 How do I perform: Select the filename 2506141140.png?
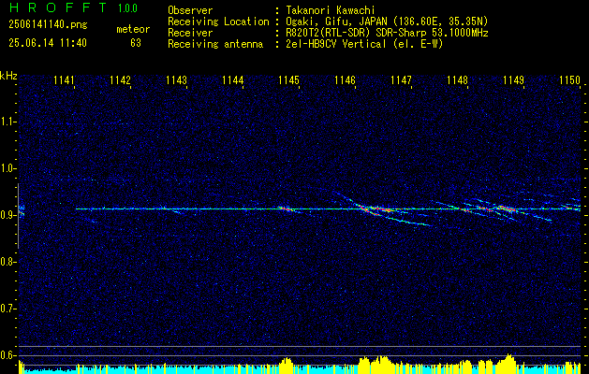pos(48,25)
